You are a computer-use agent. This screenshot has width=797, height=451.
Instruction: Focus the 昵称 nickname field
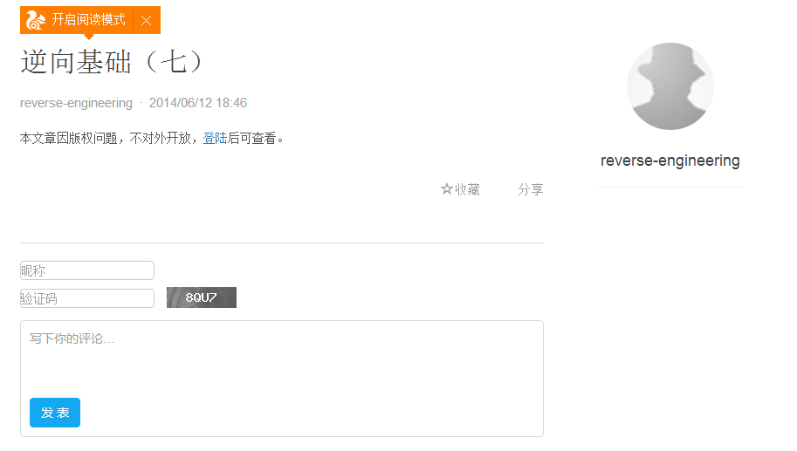tap(87, 270)
